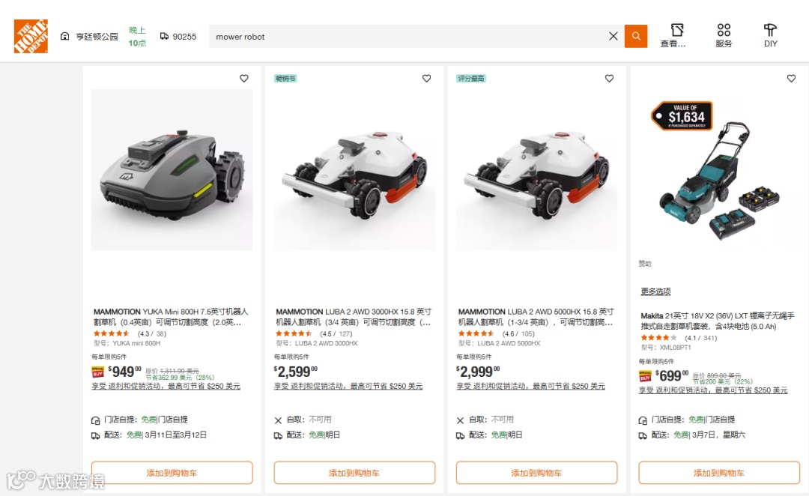Click the orange search magnifier button
The image size is (809, 496).
pyautogui.click(x=636, y=36)
